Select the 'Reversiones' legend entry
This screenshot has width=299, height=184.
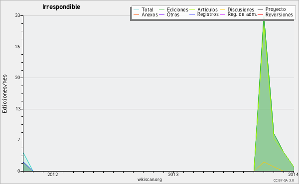pyautogui.click(x=279, y=14)
